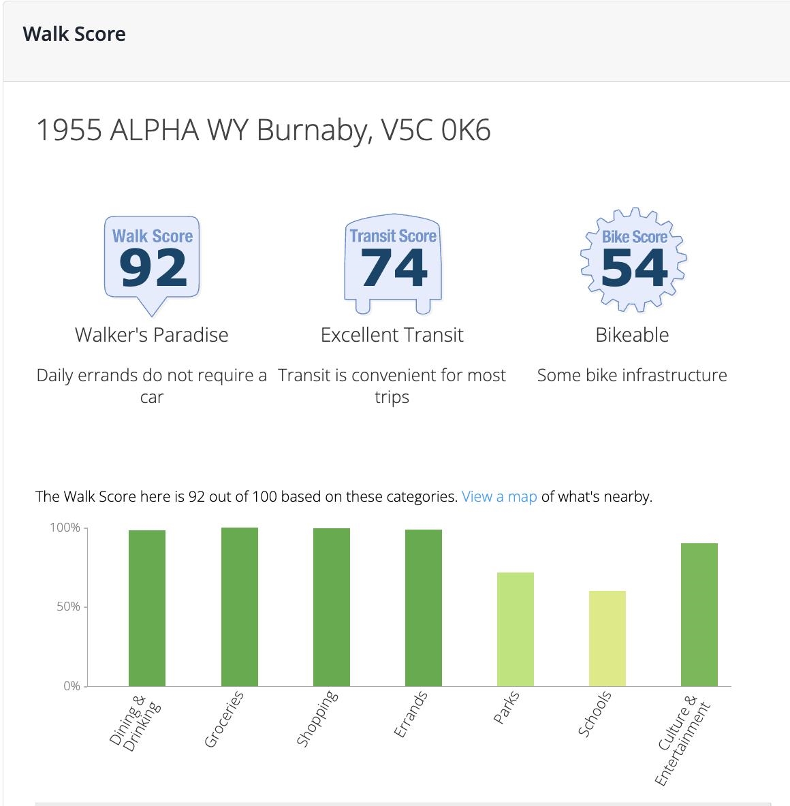
Task: Select the Schools bar in the chart
Action: pyautogui.click(x=607, y=639)
